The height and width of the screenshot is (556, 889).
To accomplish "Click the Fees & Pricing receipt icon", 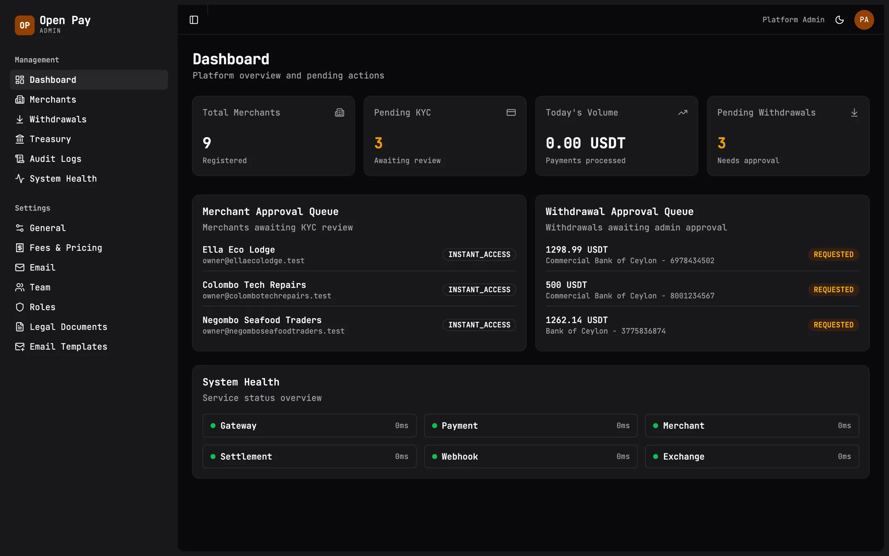I will coord(20,248).
